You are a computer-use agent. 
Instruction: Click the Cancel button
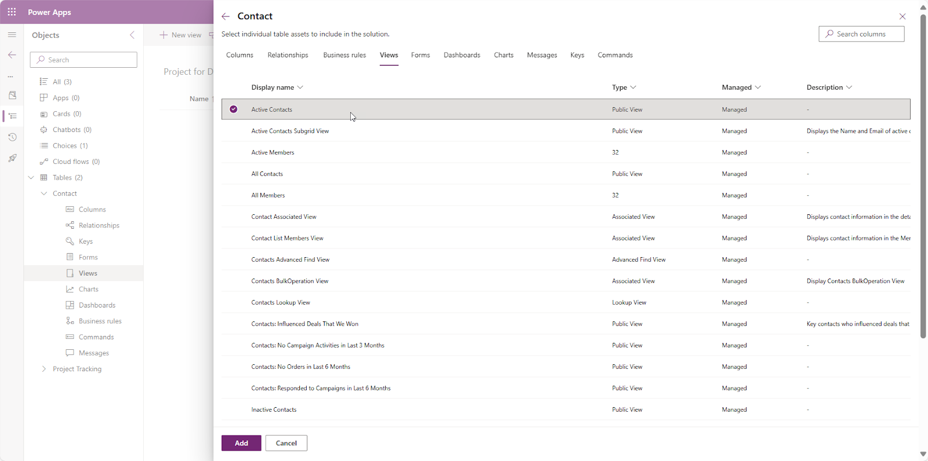pos(286,443)
